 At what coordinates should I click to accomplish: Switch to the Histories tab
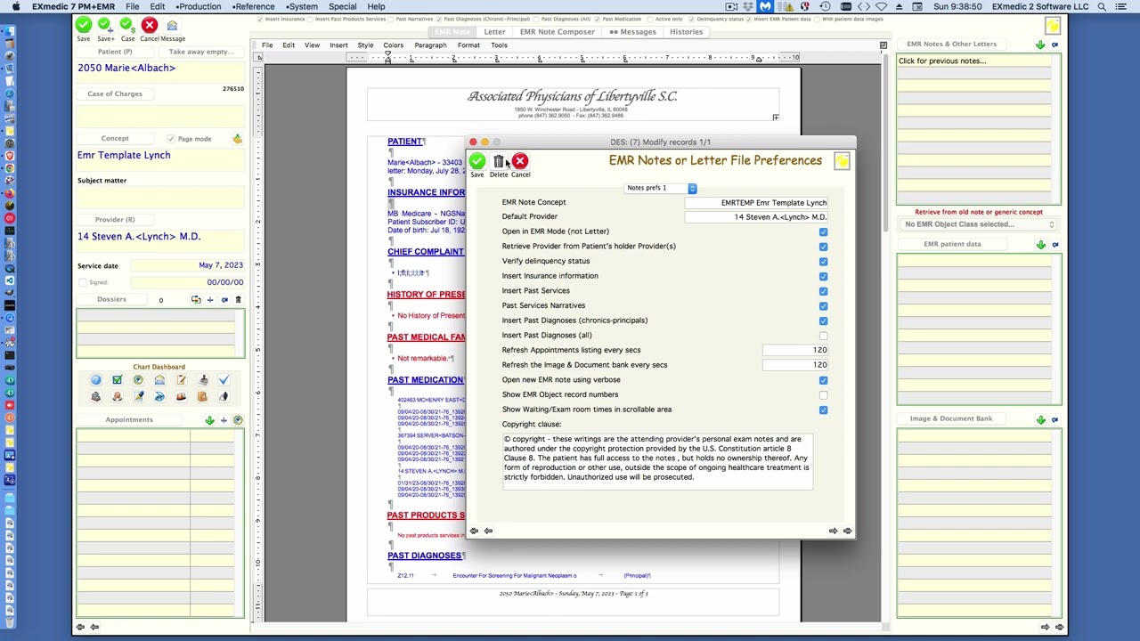tap(686, 32)
